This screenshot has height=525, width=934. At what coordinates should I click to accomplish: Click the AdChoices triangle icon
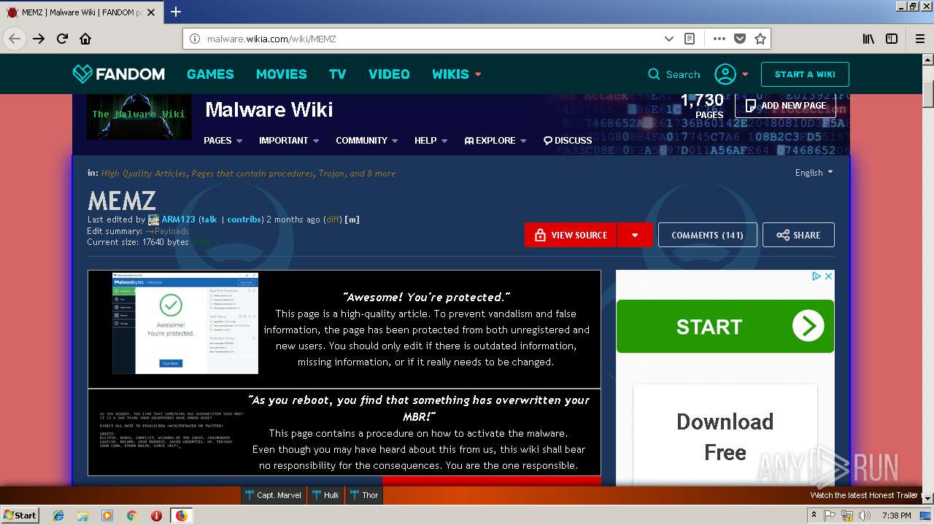pos(817,276)
